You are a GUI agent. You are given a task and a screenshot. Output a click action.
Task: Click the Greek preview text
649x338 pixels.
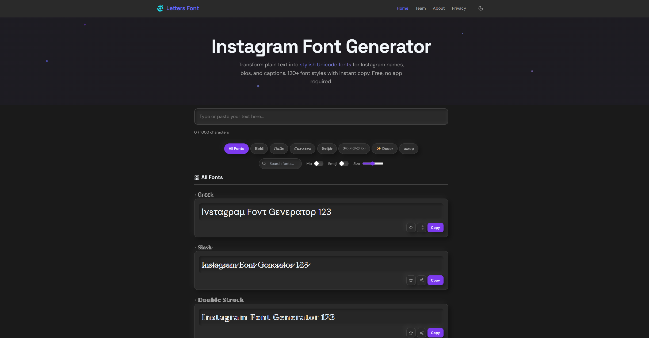point(266,212)
